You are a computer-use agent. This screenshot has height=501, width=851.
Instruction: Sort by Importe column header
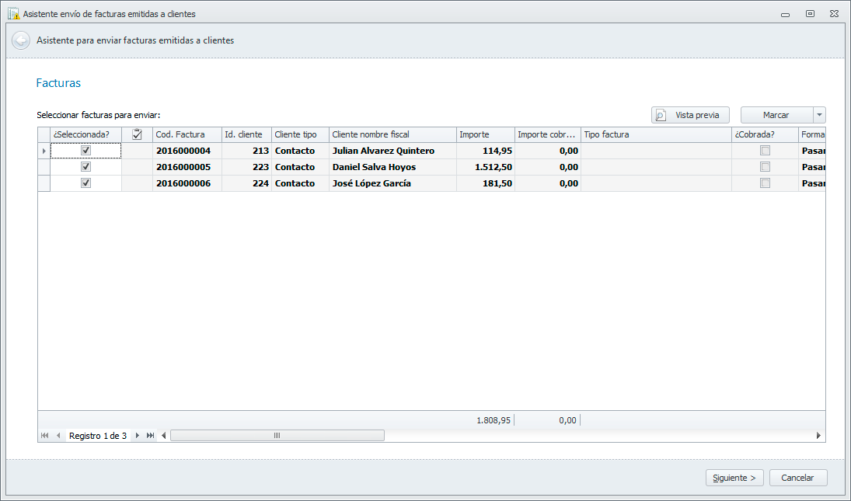click(486, 134)
